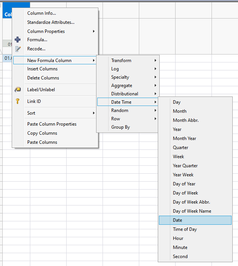
Task: Click the Recode pencil icon
Action: click(x=17, y=49)
